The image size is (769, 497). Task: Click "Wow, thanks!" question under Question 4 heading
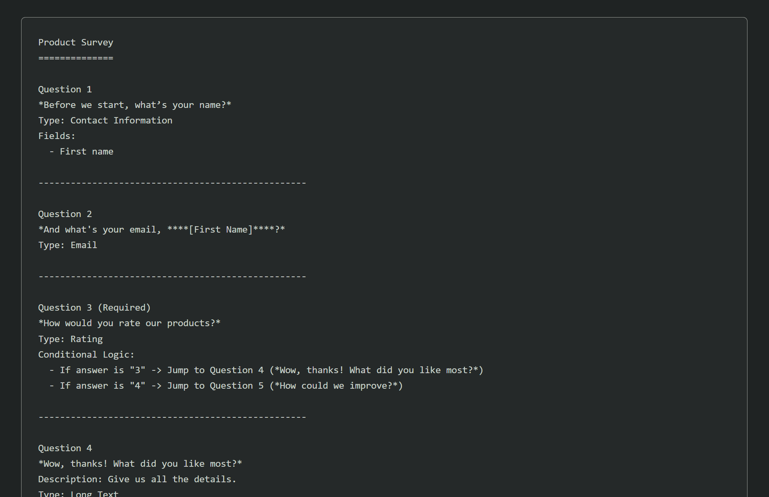coord(140,464)
